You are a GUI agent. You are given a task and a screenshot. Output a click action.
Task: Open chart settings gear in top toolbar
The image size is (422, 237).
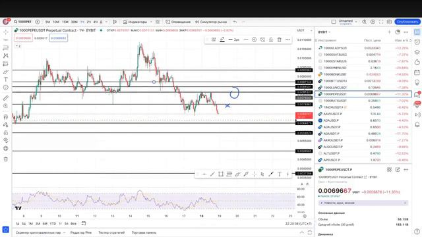pyautogui.click(x=373, y=22)
